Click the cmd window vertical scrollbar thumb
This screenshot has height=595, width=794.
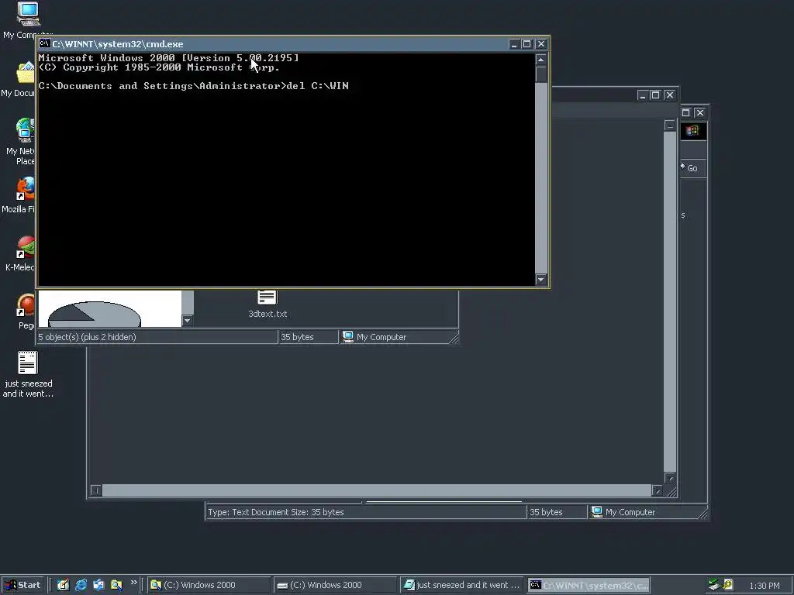click(x=540, y=74)
